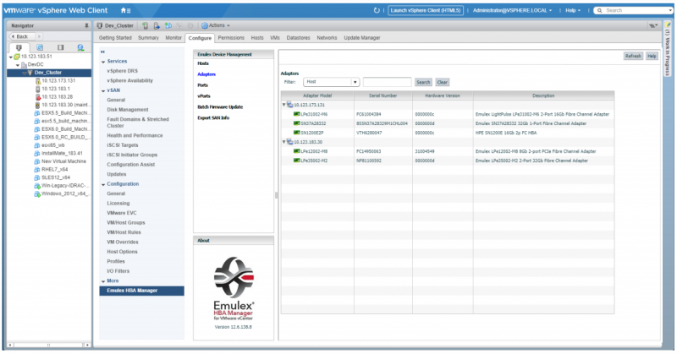Open Networking navigator view icon
The image size is (677, 354).
(x=80, y=47)
